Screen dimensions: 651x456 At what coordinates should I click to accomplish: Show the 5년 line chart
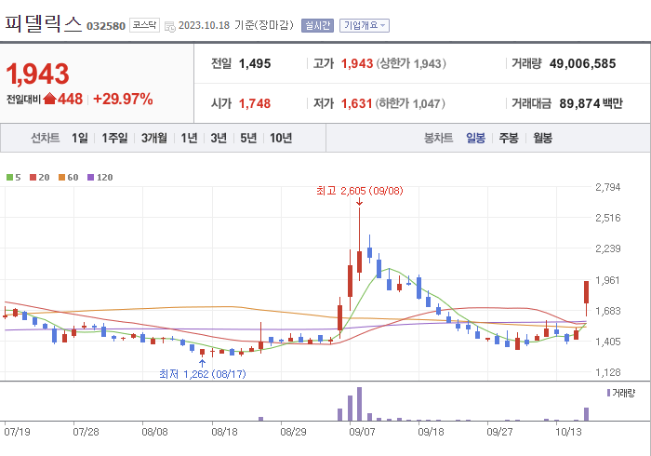click(x=248, y=138)
